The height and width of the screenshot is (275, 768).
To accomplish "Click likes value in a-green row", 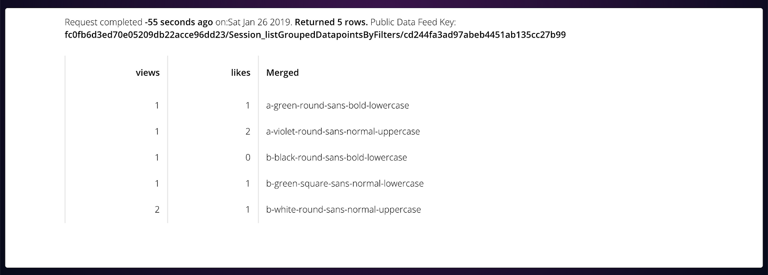I will [248, 106].
